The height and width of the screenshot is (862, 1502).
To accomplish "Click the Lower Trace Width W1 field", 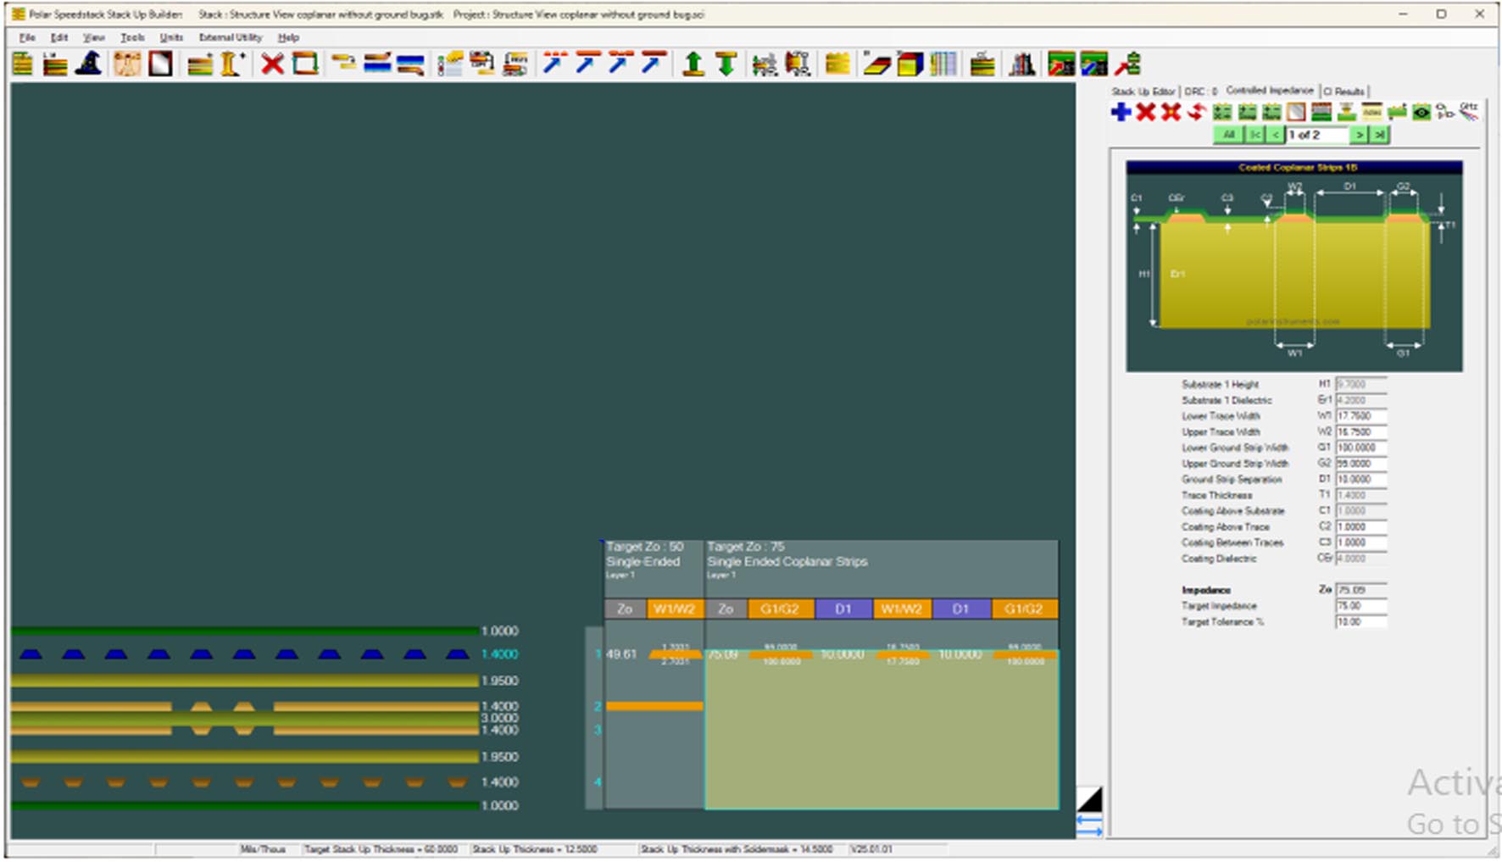I will tap(1360, 416).
